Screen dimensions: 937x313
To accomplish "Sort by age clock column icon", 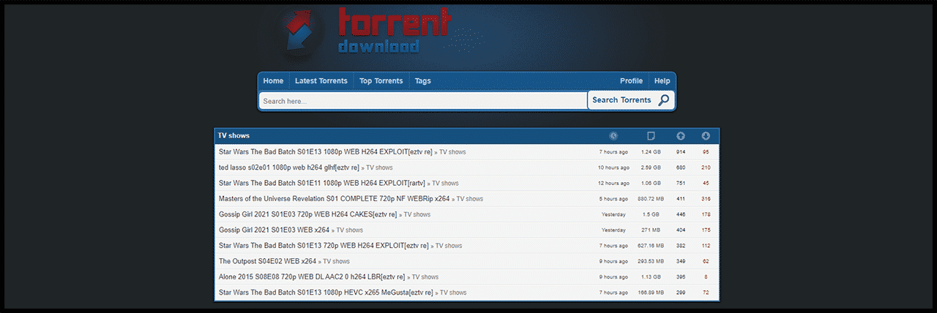I will pyautogui.click(x=613, y=136).
